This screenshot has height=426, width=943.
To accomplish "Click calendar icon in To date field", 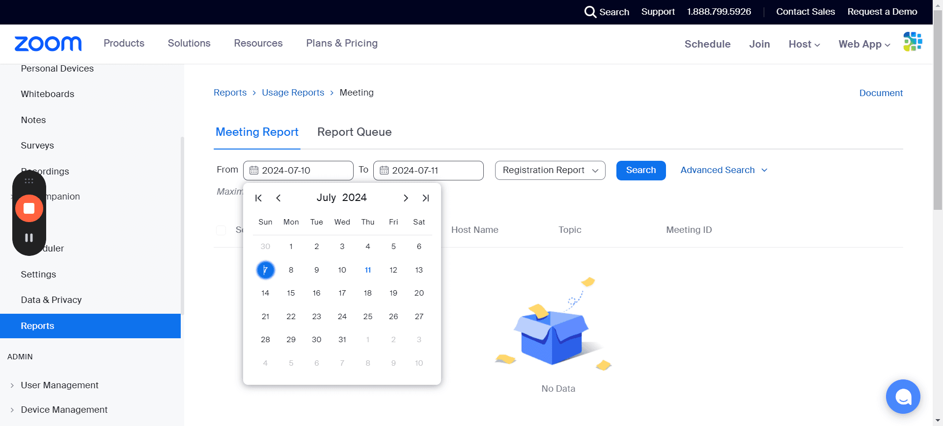I will point(384,171).
